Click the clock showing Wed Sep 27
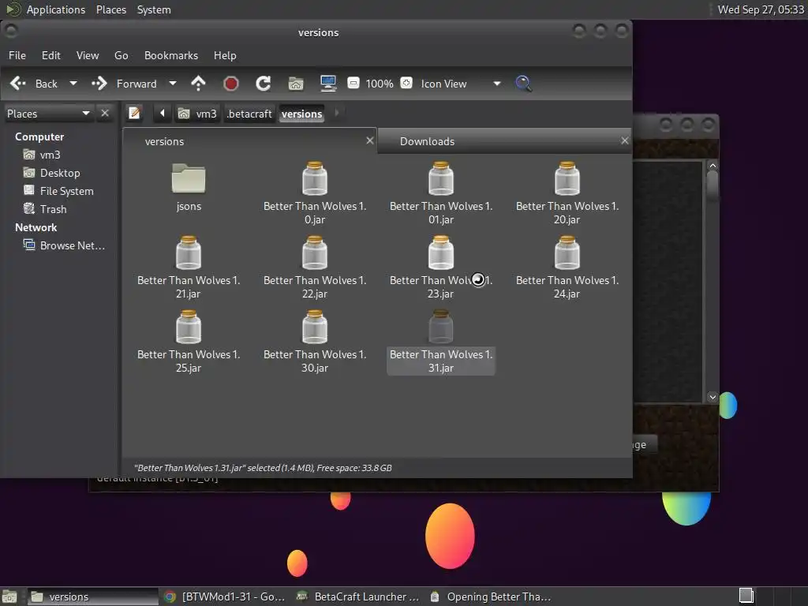Image resolution: width=808 pixels, height=606 pixels. 761,9
